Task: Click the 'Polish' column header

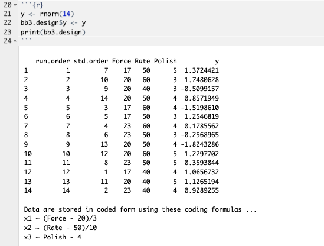Action: (165, 61)
